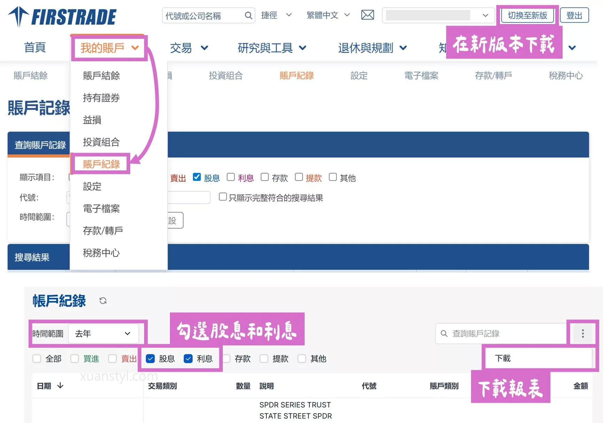Viewport: 603px width, 423px height.
Task: Check the 買進 checkbox in lower filter row
Action: [75, 359]
